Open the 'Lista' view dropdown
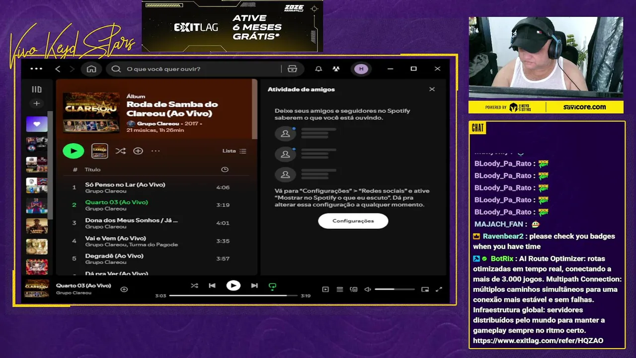Viewport: 636px width, 358px height. 234,151
